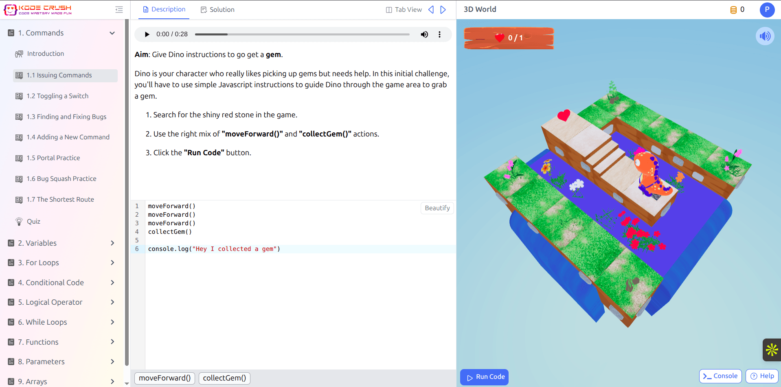Open the profile avatar P
Viewport: 781px width, 387px height.
(x=767, y=10)
